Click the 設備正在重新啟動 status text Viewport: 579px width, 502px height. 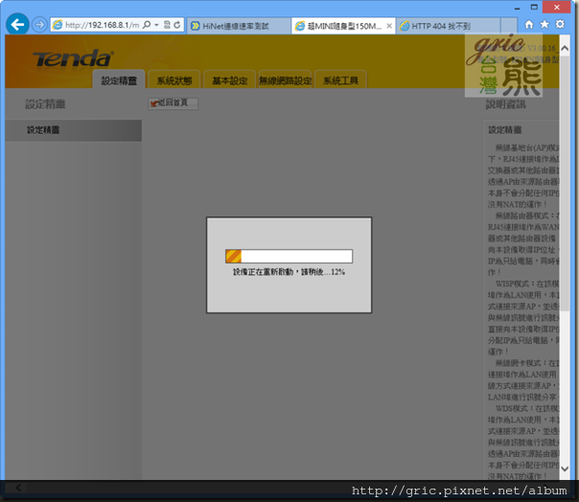[289, 272]
